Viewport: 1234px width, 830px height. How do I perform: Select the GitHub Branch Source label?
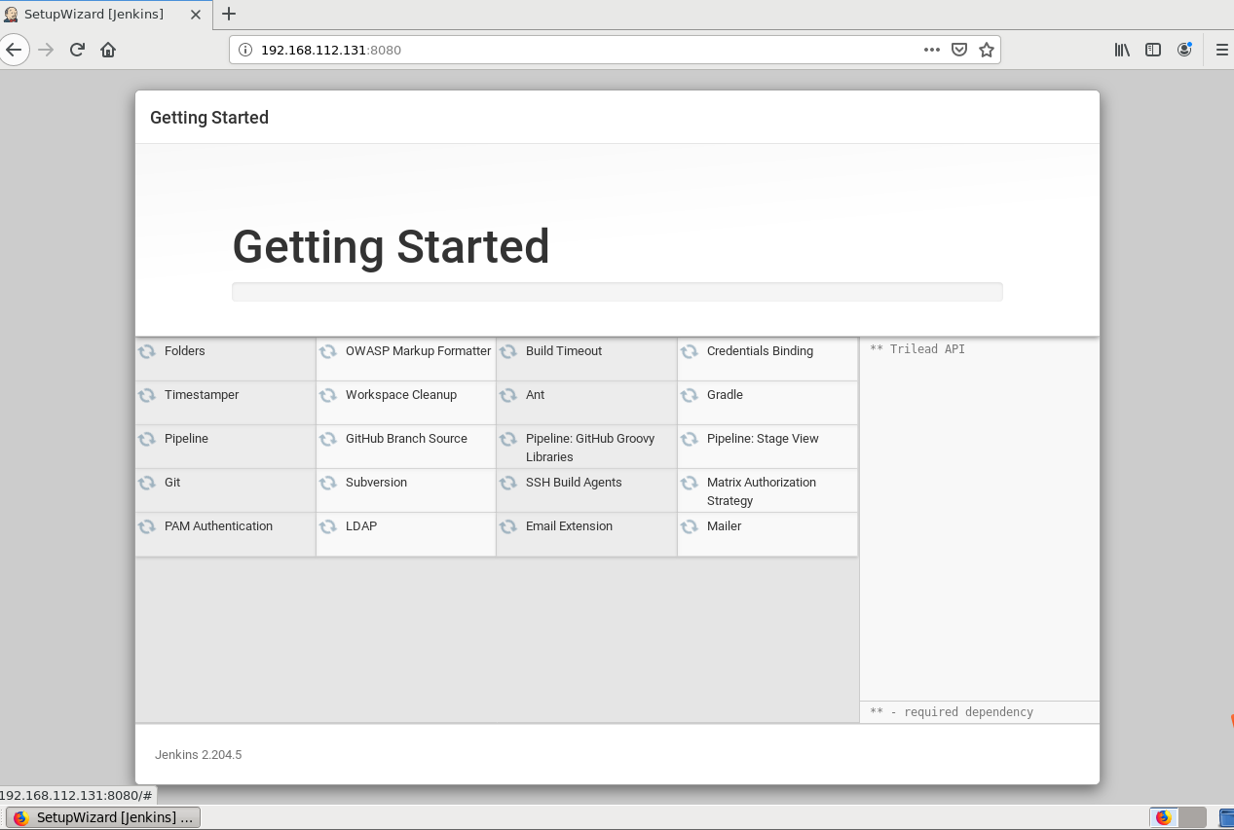coord(406,439)
